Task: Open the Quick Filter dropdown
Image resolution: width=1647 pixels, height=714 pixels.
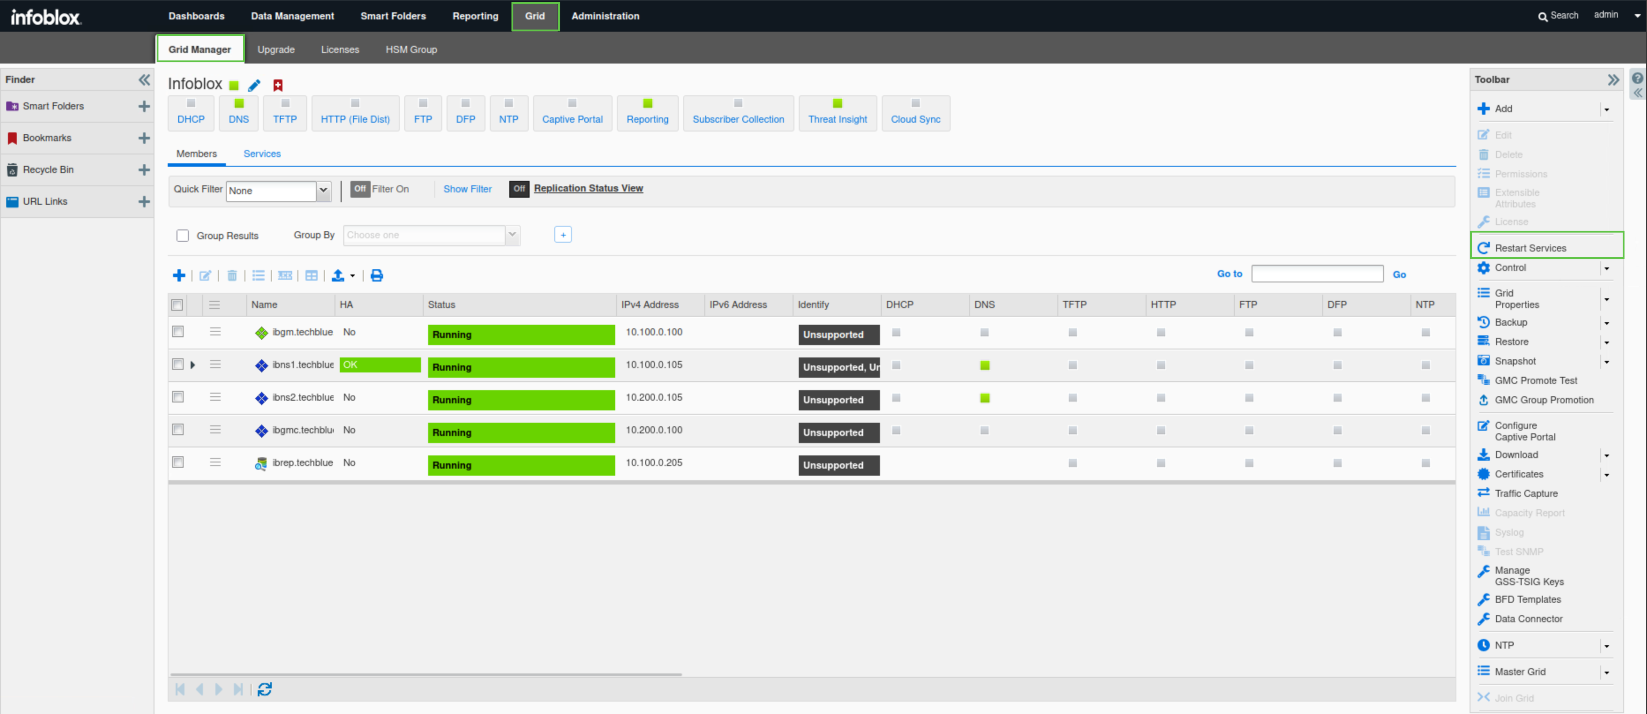Action: coord(323,191)
